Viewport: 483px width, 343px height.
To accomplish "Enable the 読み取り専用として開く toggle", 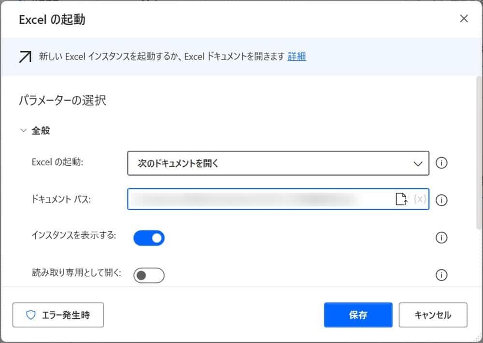I will 149,275.
